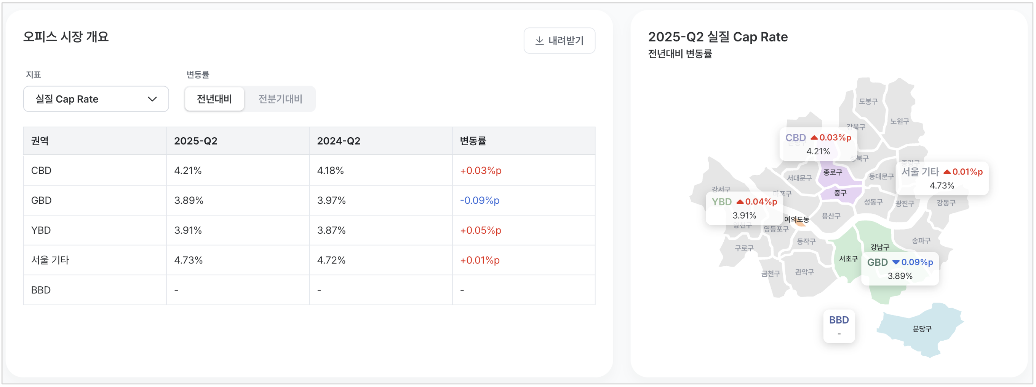Click the 서울 기타 red up-arrow

pyautogui.click(x=947, y=172)
